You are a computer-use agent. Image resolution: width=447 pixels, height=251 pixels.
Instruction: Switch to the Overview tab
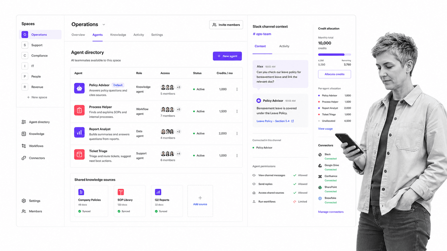[x=78, y=35]
